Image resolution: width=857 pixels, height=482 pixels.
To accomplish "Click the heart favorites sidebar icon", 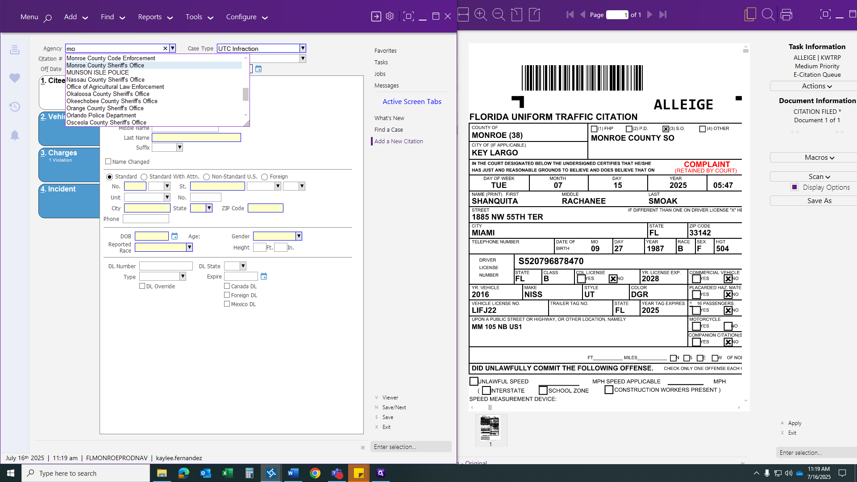I will [x=15, y=78].
